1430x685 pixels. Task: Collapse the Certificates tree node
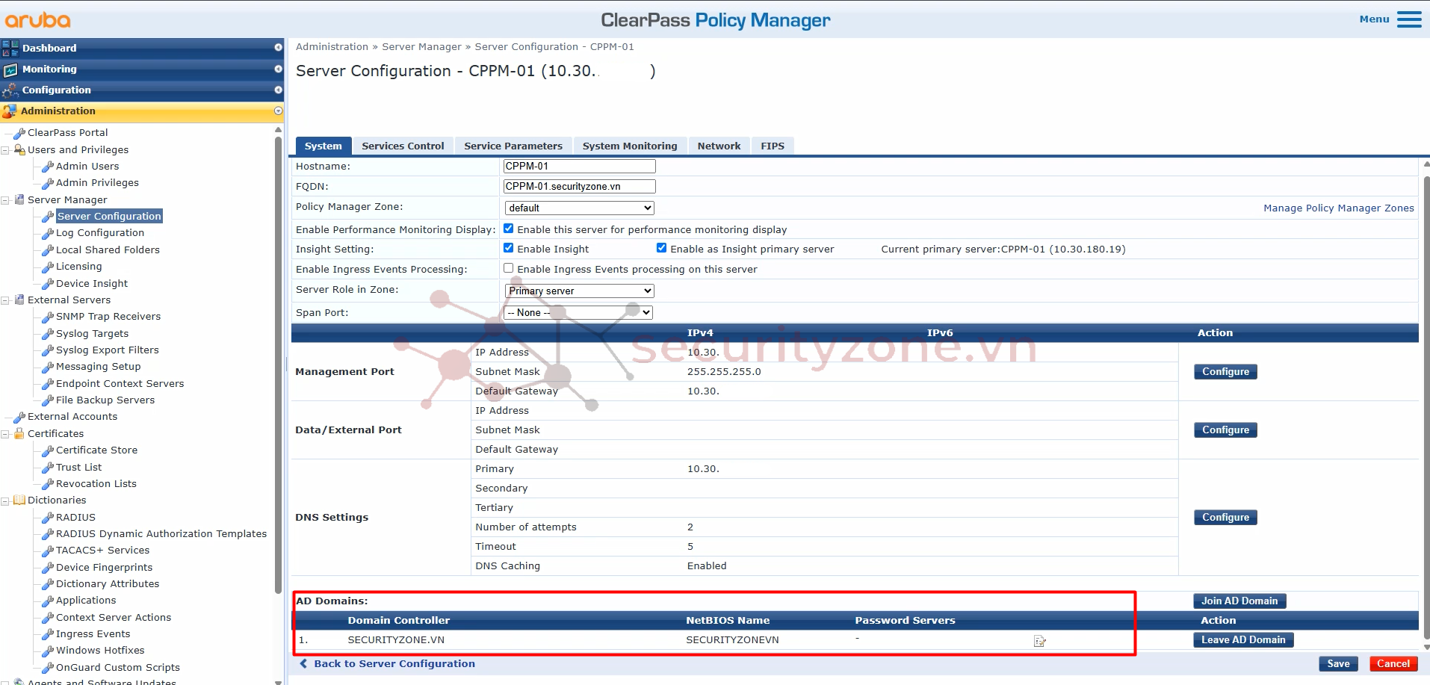5,434
